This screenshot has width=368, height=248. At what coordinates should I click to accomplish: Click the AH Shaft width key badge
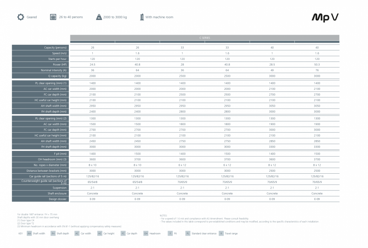coord(28,233)
